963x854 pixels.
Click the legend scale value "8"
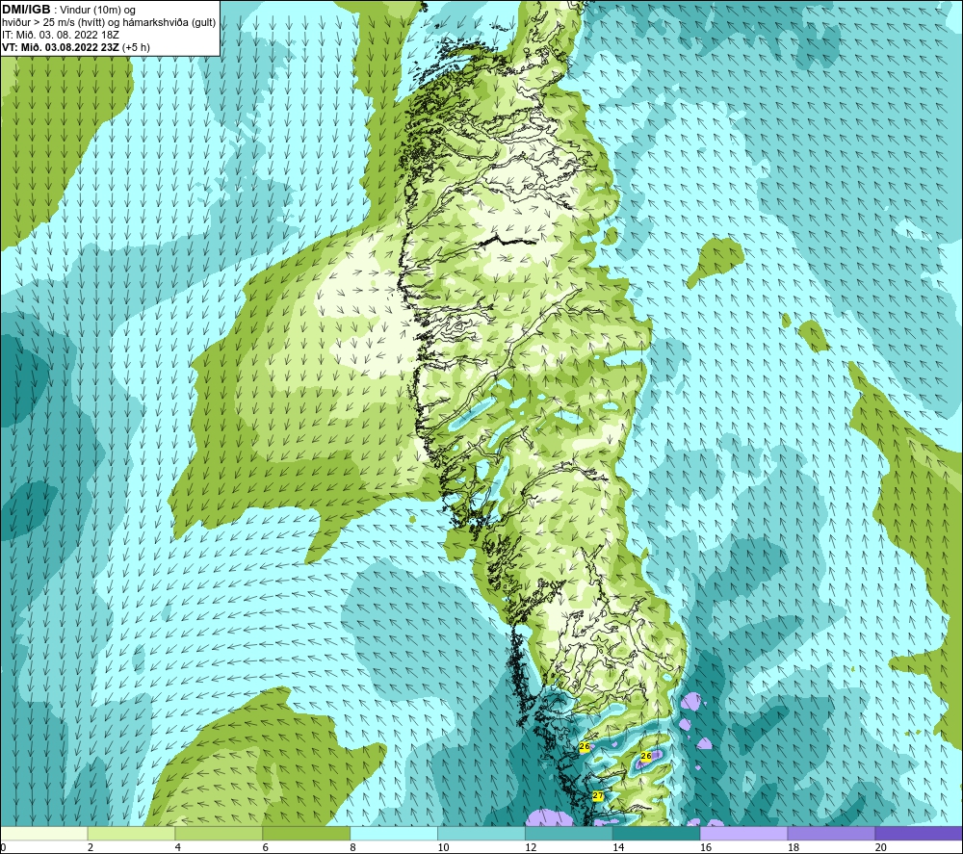(352, 847)
